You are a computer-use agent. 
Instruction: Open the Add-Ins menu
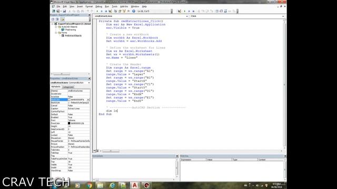click(x=124, y=7)
